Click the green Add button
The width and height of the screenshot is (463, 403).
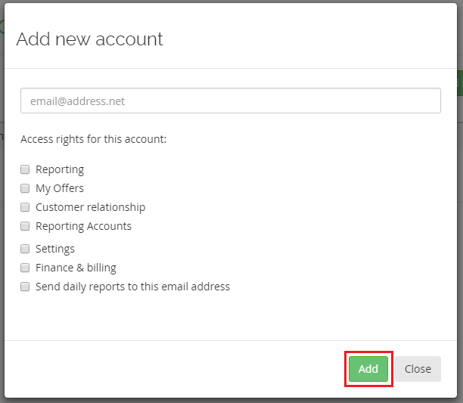coord(368,369)
